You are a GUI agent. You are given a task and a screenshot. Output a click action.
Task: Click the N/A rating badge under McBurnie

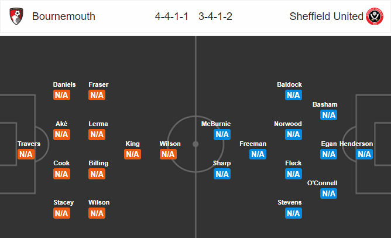[222, 135]
